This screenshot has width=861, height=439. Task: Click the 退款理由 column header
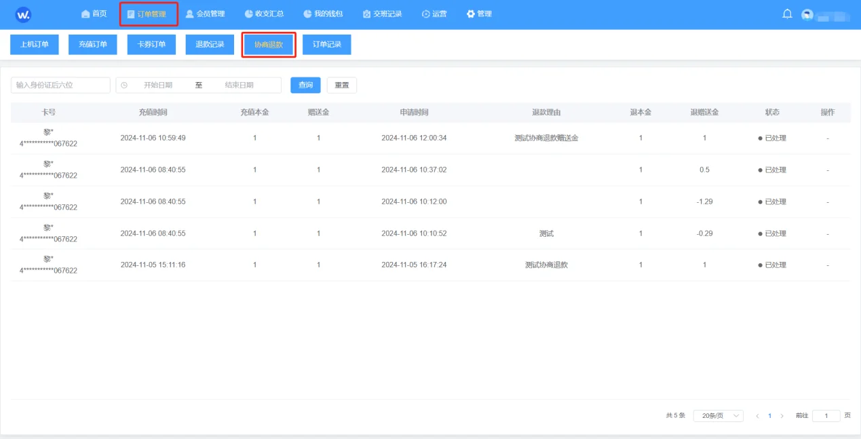click(547, 113)
